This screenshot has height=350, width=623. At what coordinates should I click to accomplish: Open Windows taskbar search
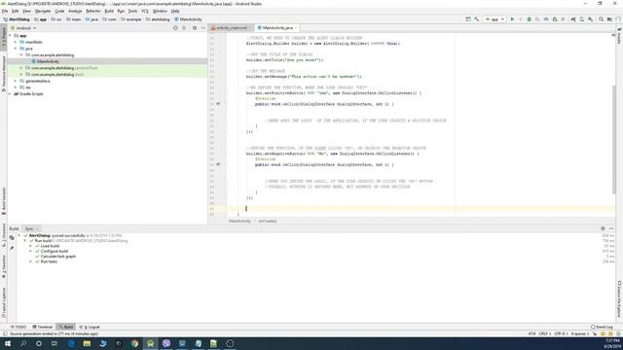23,343
